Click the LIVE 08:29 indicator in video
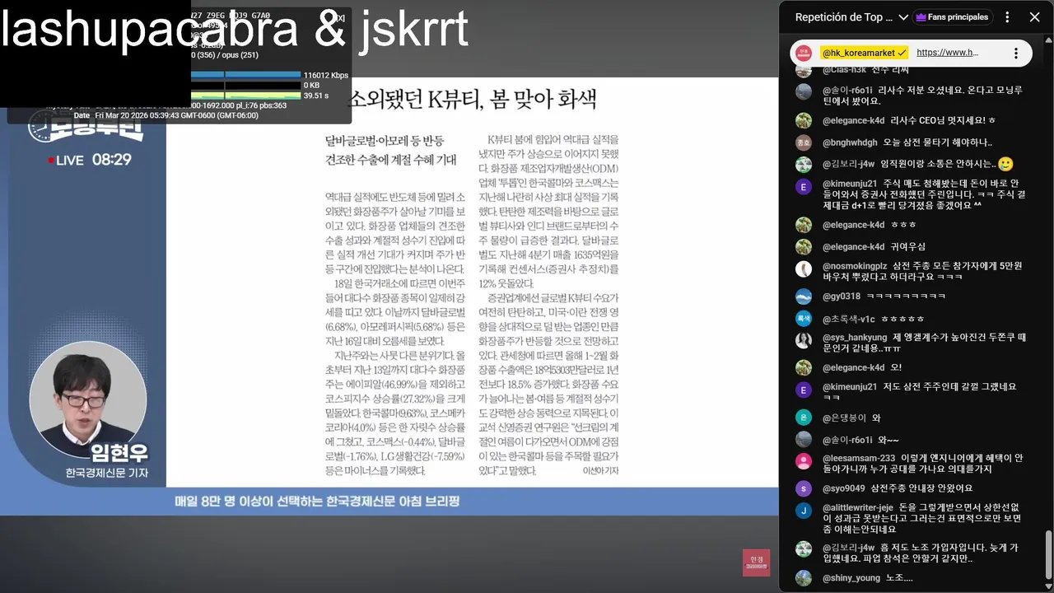The width and height of the screenshot is (1054, 593). tap(89, 159)
